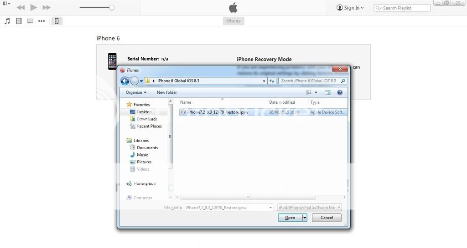Viewport: 467px width, 248px height.
Task: Open the Sign In account menu
Action: [350, 8]
